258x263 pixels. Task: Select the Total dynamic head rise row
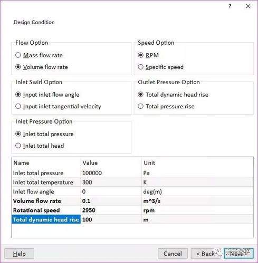point(132,219)
